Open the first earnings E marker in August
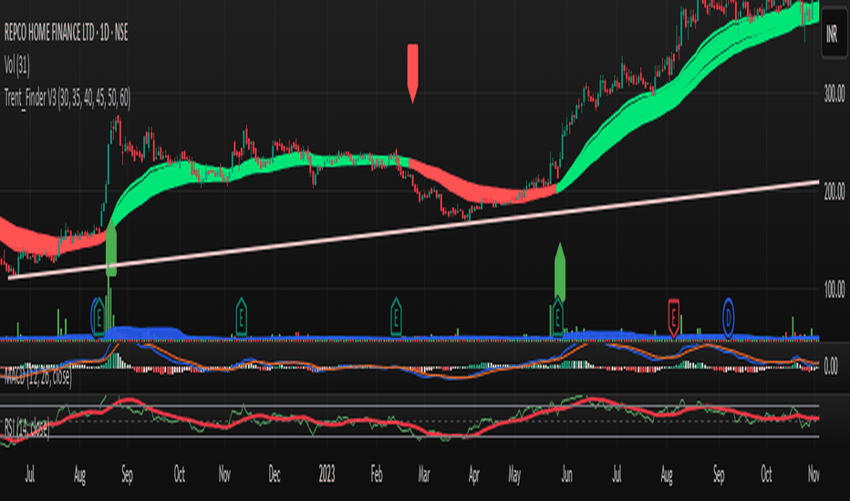 click(x=98, y=317)
